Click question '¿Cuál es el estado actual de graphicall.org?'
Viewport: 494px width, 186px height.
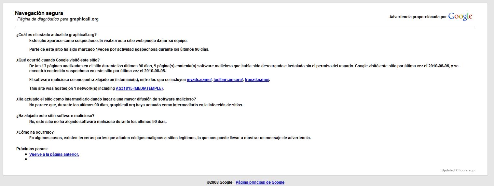pos(56,35)
